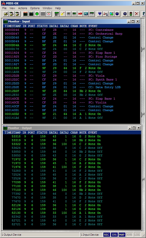Click the grid status toolbar icon

click(43, 14)
